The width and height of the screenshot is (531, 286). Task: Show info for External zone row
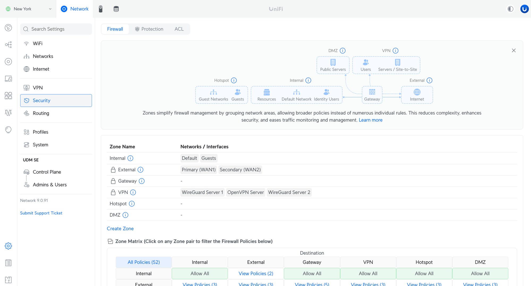[x=140, y=170]
